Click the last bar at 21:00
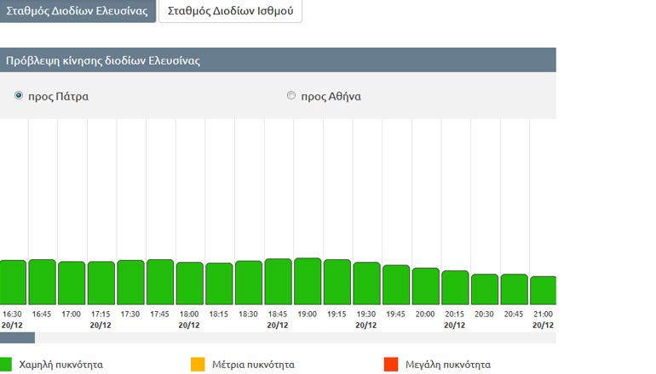 tap(543, 290)
